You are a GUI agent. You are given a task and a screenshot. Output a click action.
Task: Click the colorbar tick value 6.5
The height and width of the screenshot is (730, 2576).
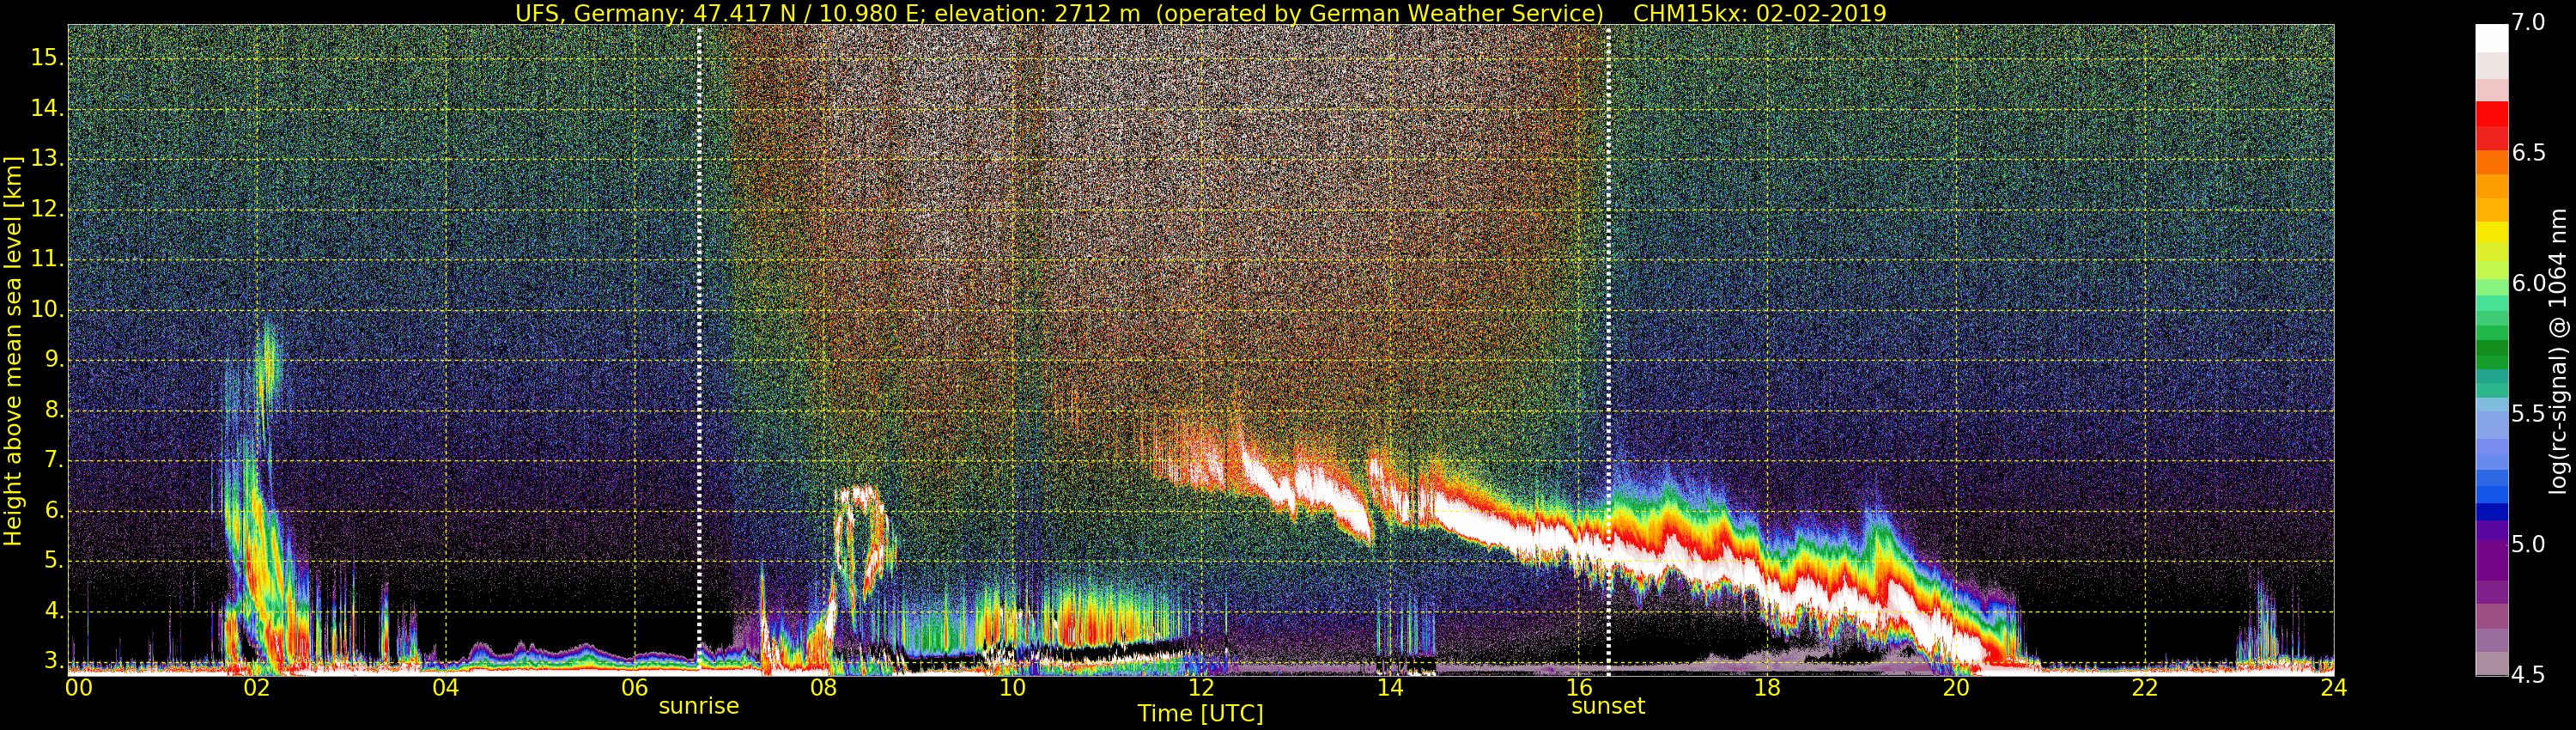pos(2528,152)
